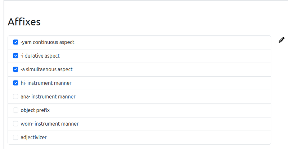Uncheck the -yam continuous aspect checkbox
This screenshot has width=288, height=149.
tap(15, 42)
